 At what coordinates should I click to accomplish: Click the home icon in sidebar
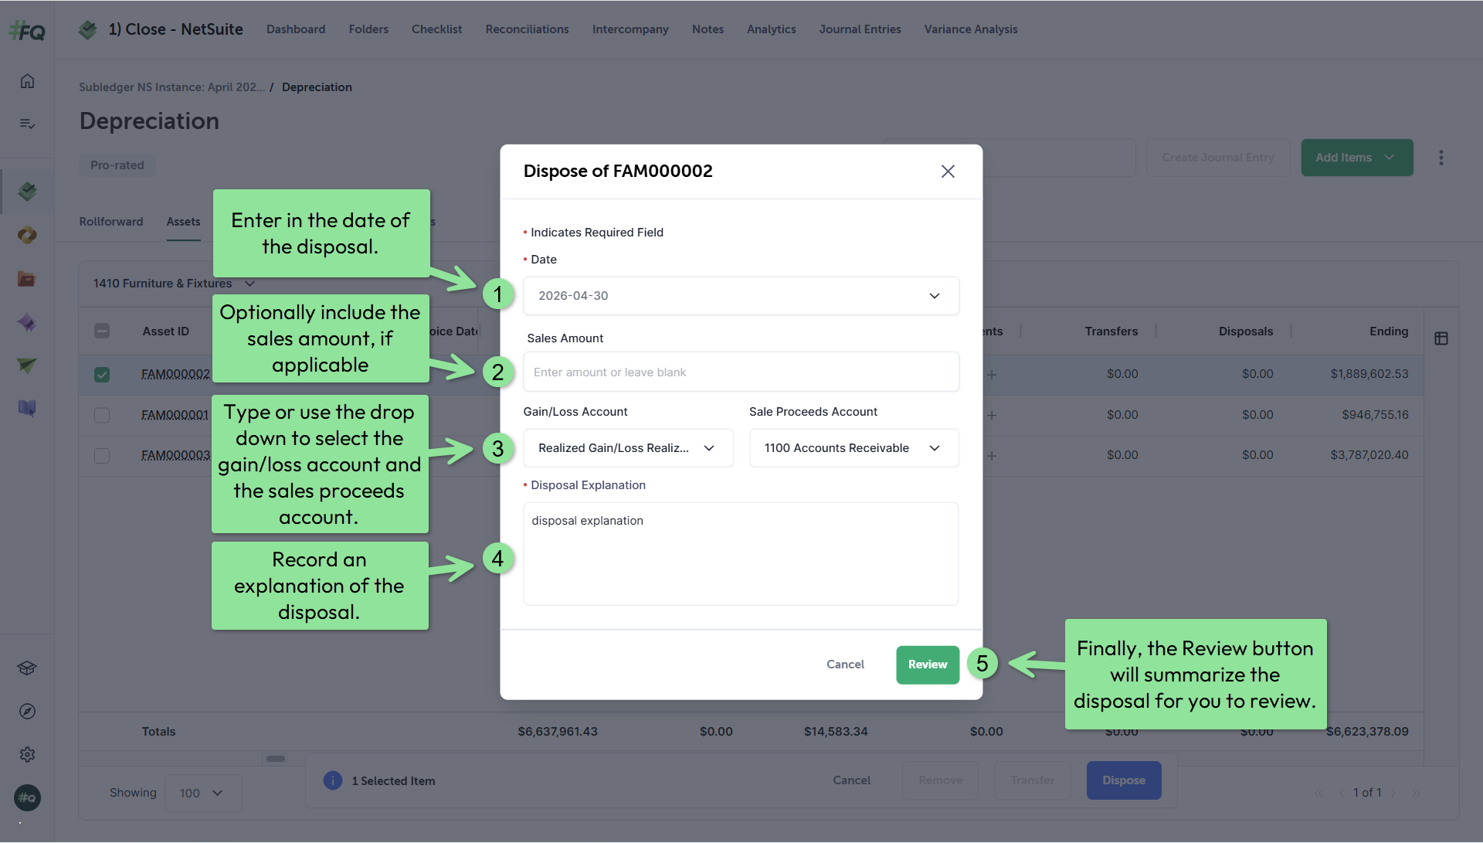pos(27,81)
